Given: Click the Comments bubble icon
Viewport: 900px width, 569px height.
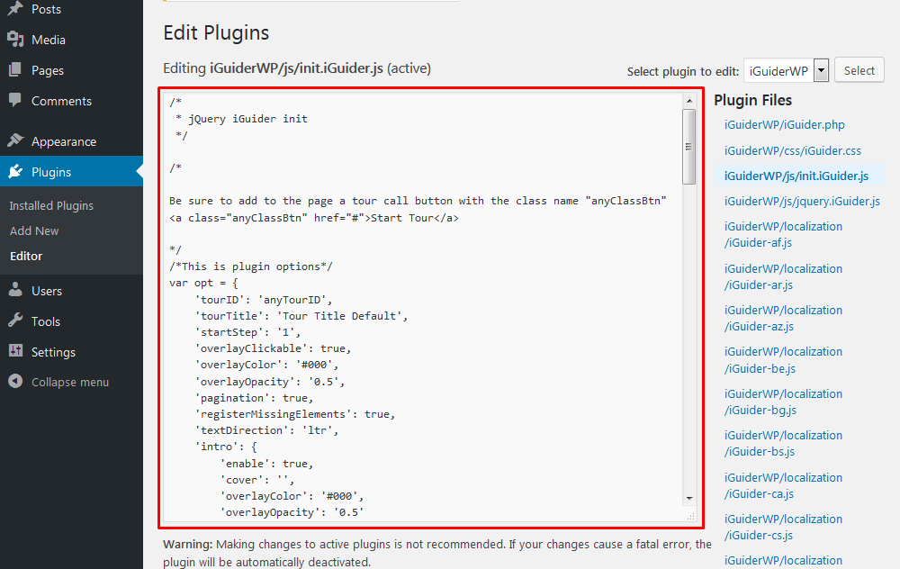Looking at the screenshot, I should pos(15,101).
